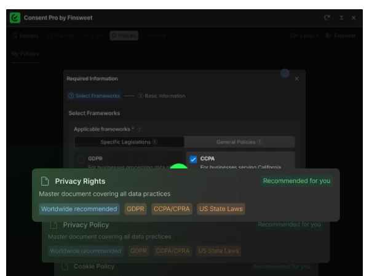369x276 pixels.
Task: Switch to Specific Legislations option
Action: (129, 142)
